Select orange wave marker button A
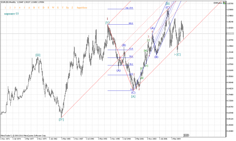236x141 pixels. (x=29, y=8)
